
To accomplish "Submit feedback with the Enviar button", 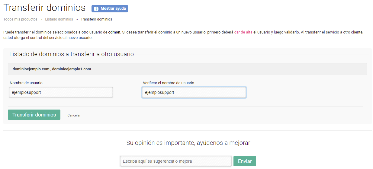I will (x=245, y=161).
